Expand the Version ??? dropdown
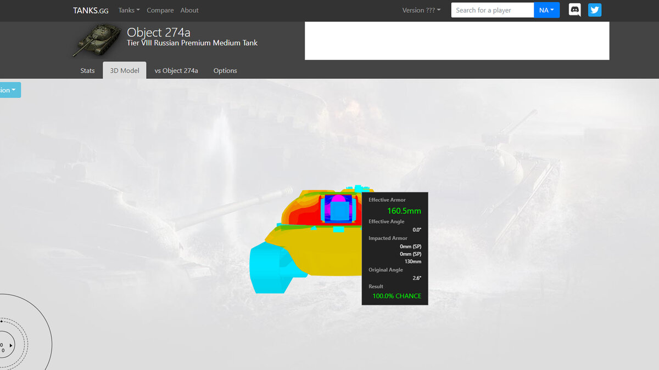Screen dimensions: 659x370 (x=421, y=10)
